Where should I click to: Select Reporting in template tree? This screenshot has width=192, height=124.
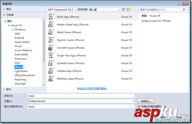[20, 80]
